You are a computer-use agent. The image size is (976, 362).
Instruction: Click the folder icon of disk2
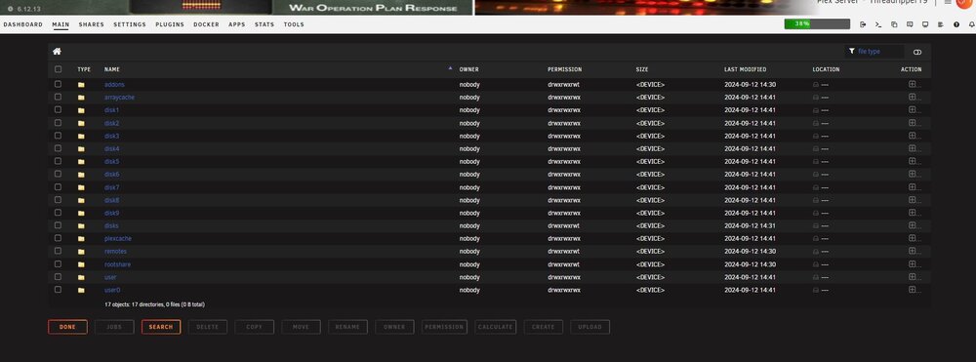point(81,123)
